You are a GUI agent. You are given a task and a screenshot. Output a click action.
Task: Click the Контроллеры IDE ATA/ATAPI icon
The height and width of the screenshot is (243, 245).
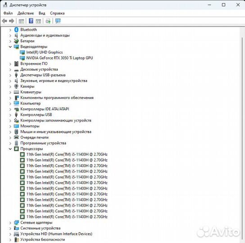tap(16, 109)
